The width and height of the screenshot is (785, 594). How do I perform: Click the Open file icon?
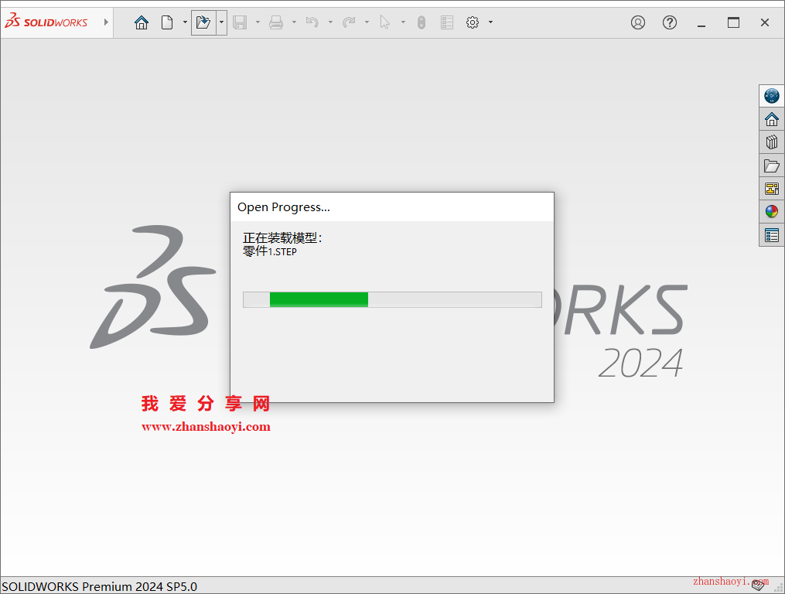[203, 22]
